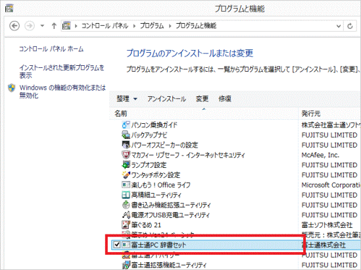Click publisher 富士ソフト株式会社 cell
This screenshot has width=361, height=270.
coord(327,225)
